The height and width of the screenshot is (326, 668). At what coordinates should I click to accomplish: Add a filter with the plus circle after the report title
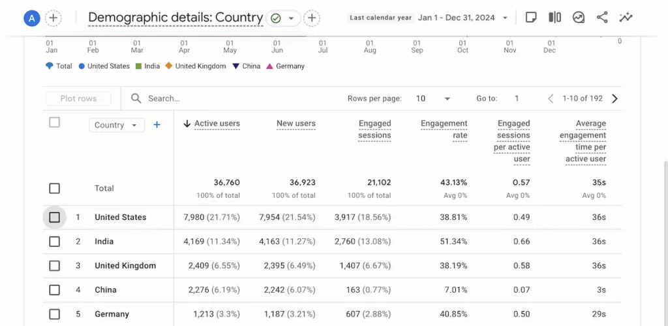pos(312,18)
